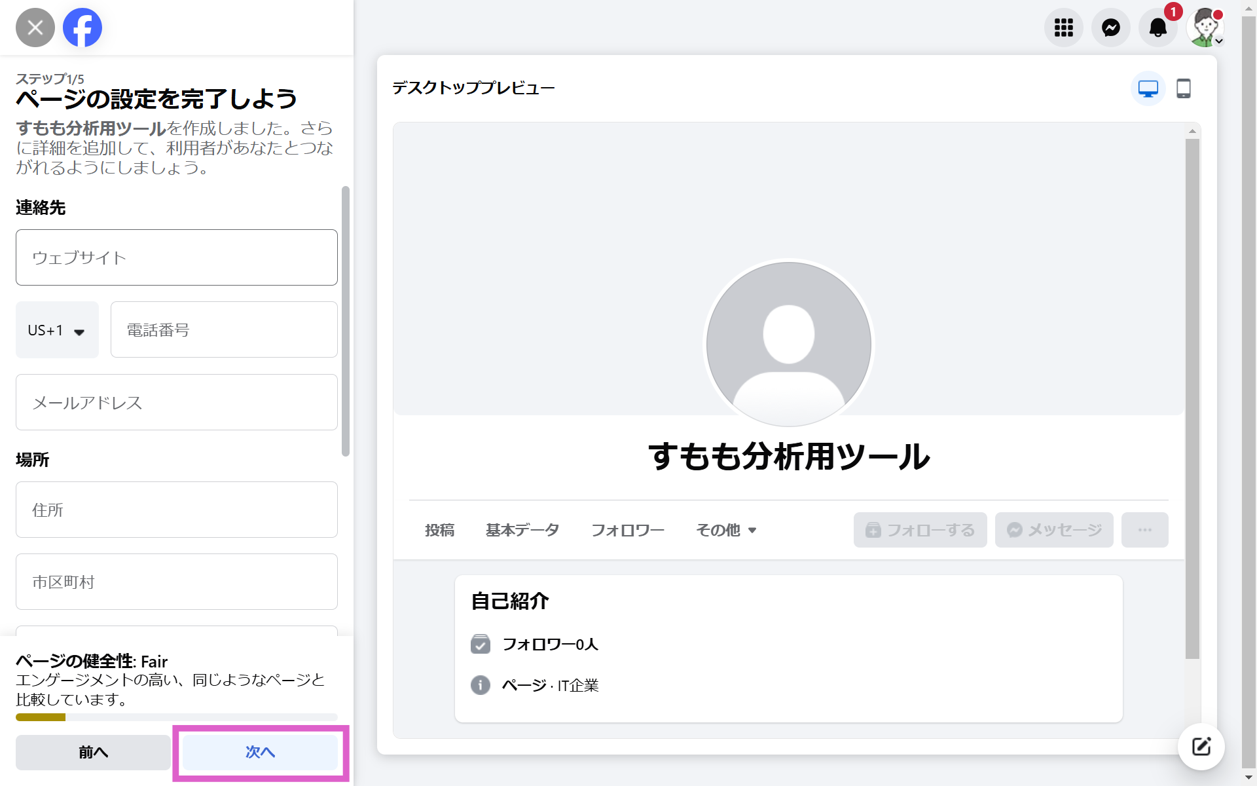Select the 投稿 tab
The width and height of the screenshot is (1257, 786).
pos(439,530)
